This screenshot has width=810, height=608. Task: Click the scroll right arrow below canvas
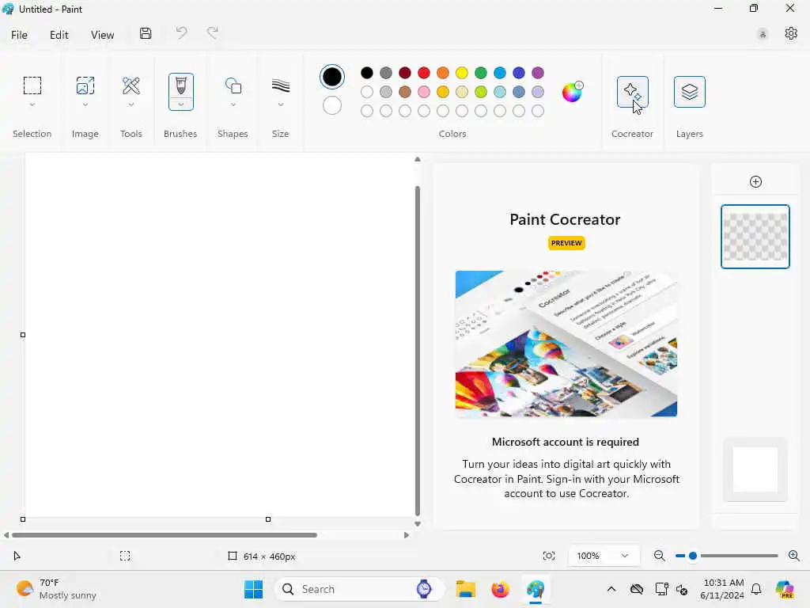coord(407,535)
